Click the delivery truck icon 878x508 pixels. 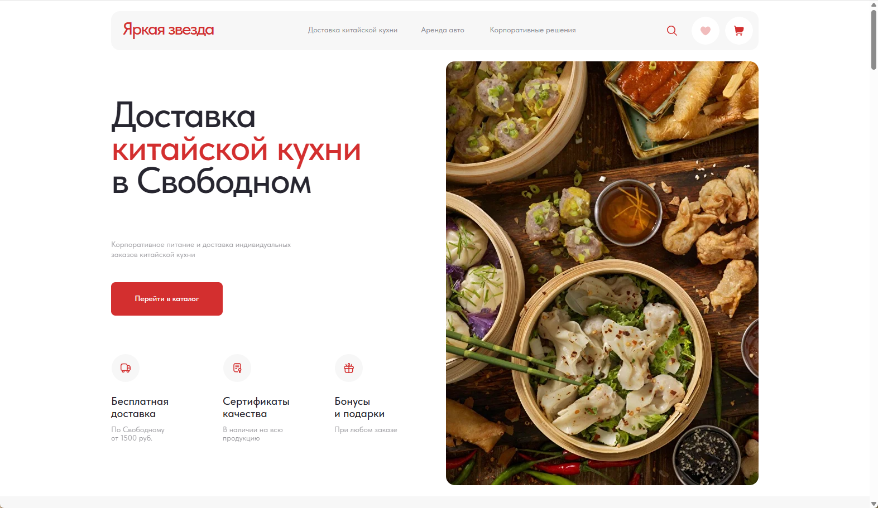coord(126,368)
